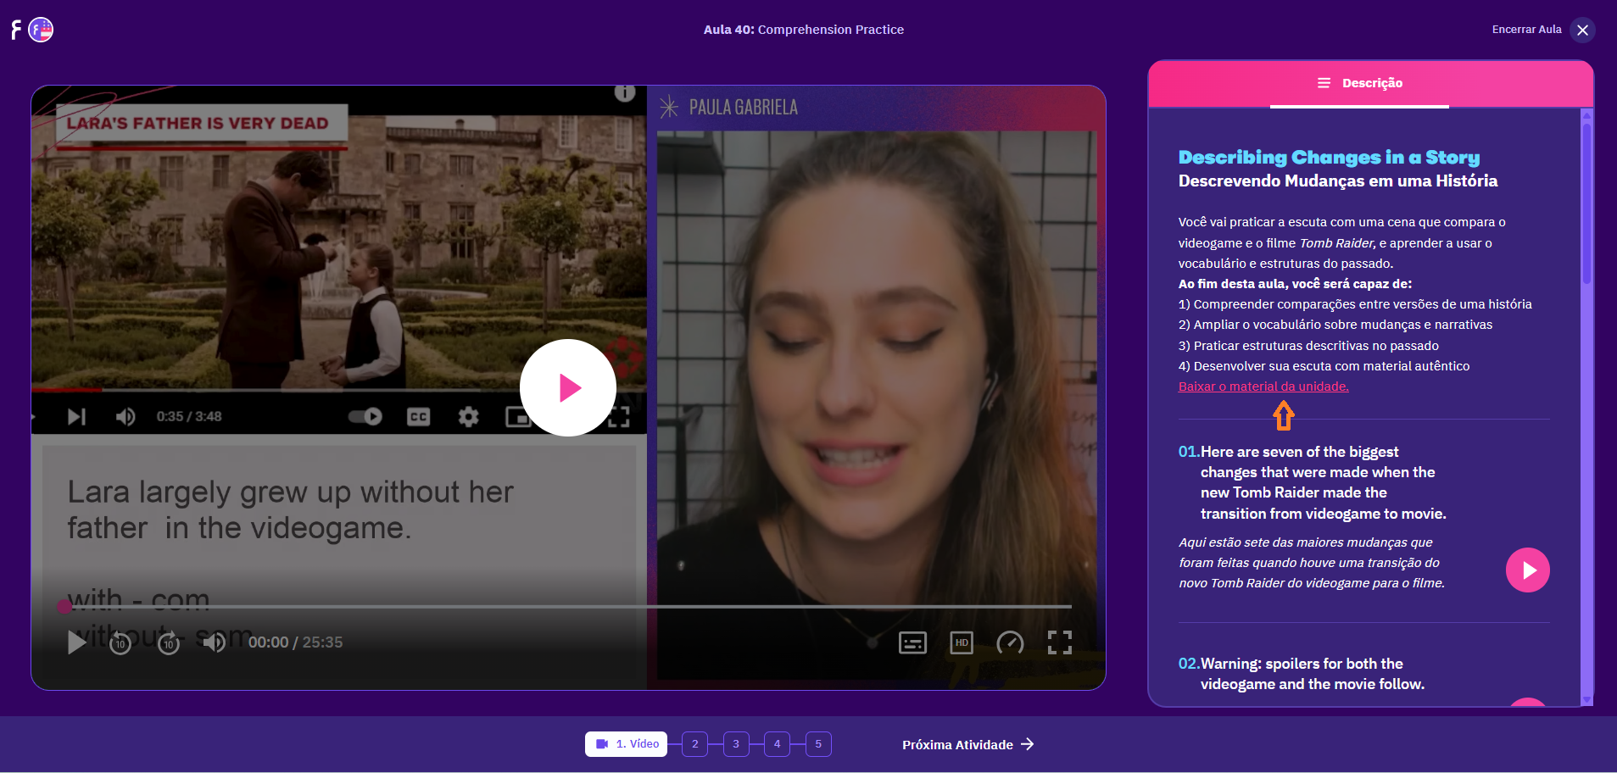
Task: Click the video camera icon in step 1
Action: tap(602, 744)
